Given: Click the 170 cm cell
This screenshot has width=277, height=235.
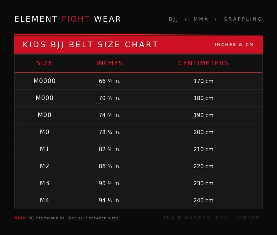Looking at the screenshot, I should 203,81.
